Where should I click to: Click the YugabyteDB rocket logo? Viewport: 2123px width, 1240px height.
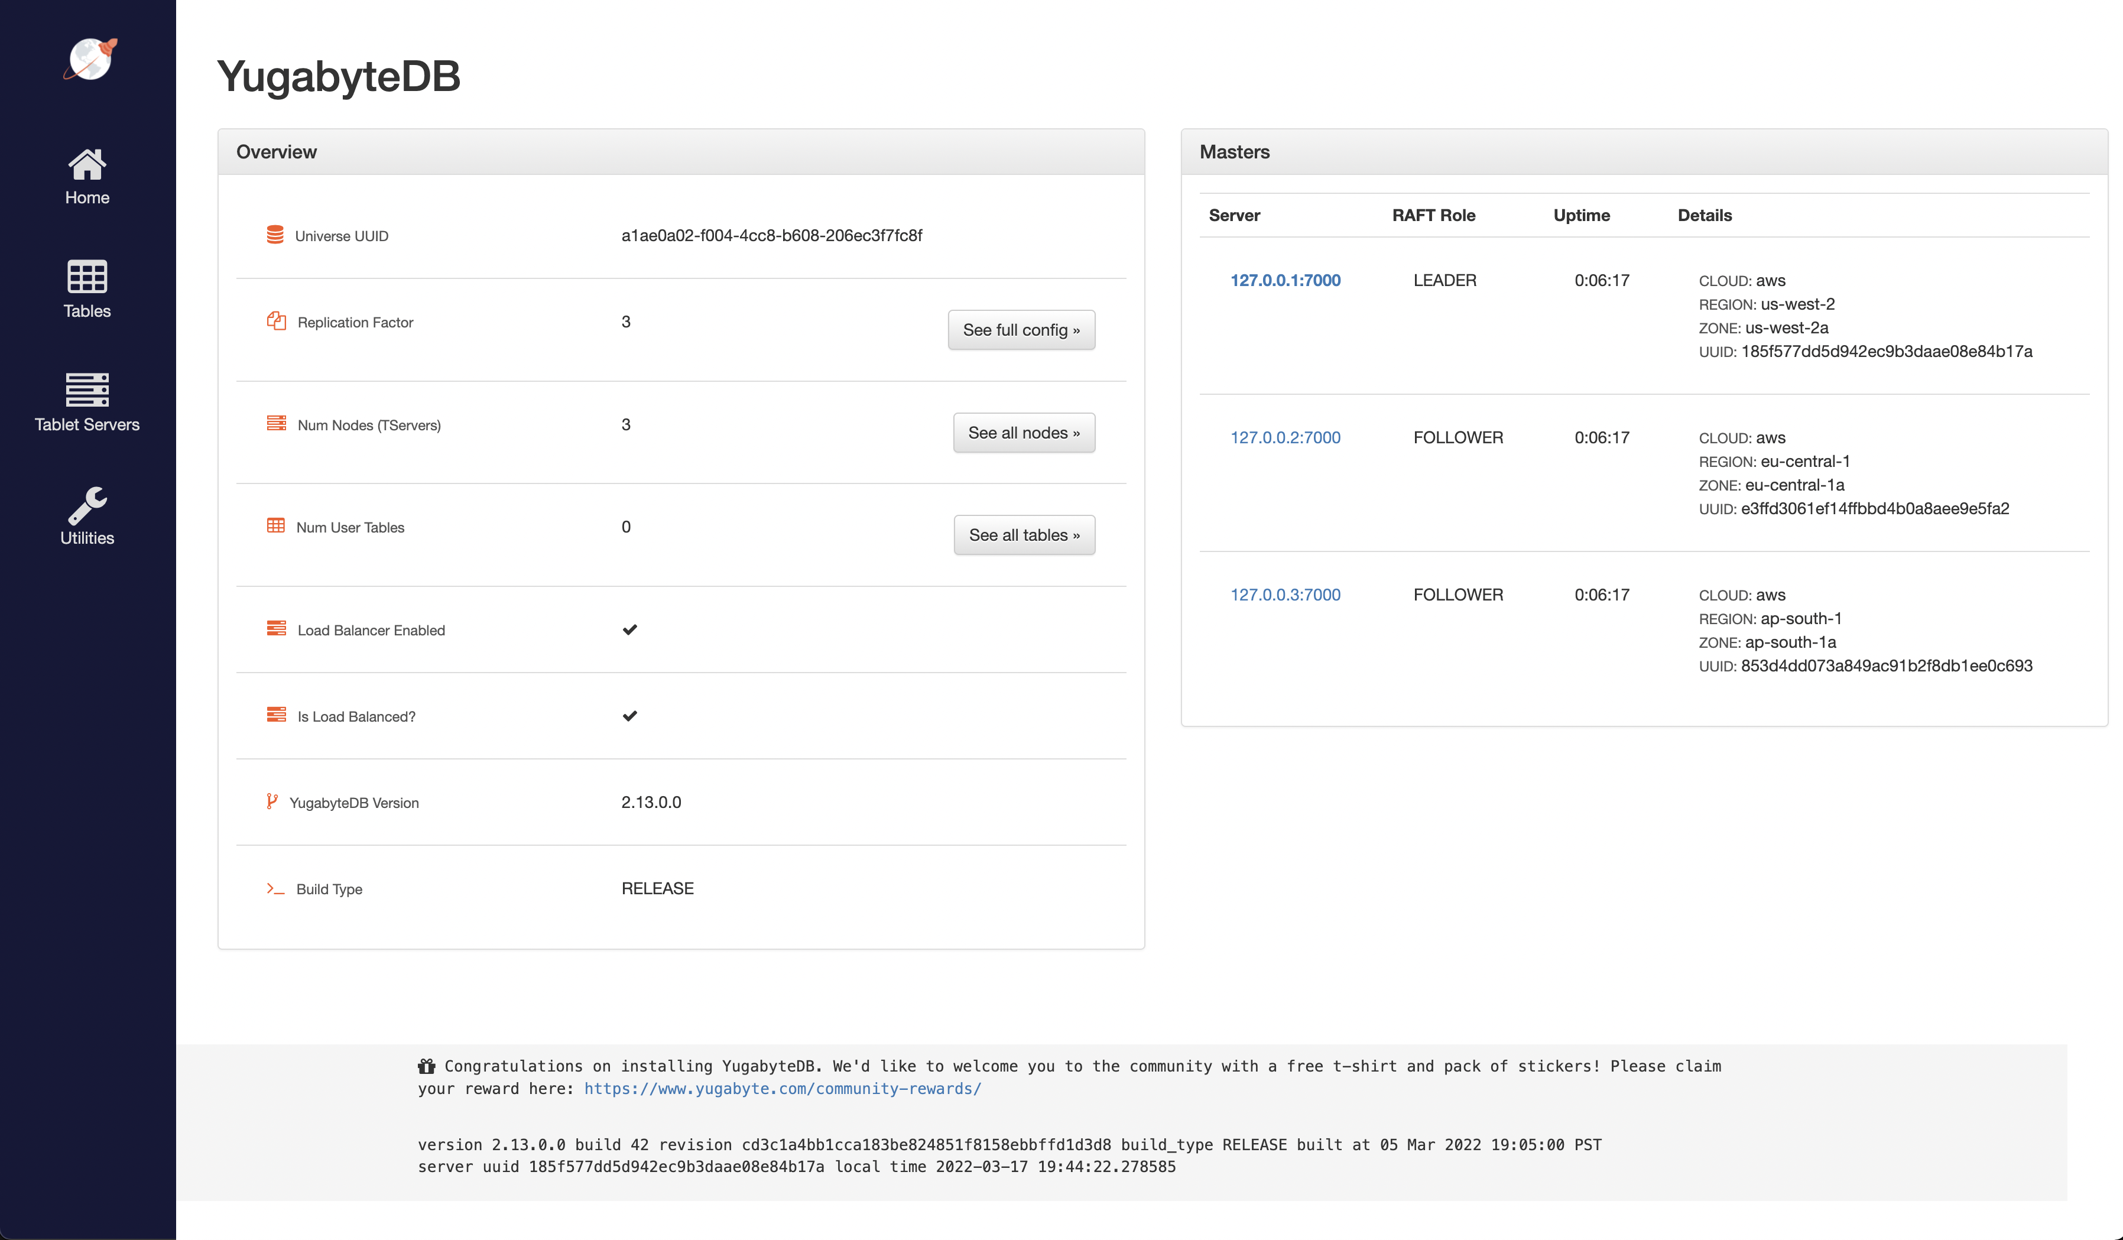89,59
